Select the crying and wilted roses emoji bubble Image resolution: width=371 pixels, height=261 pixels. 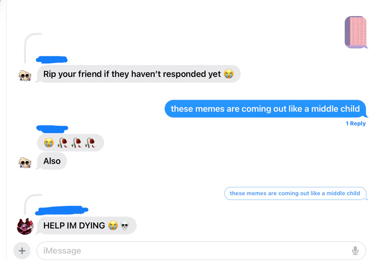click(x=70, y=143)
